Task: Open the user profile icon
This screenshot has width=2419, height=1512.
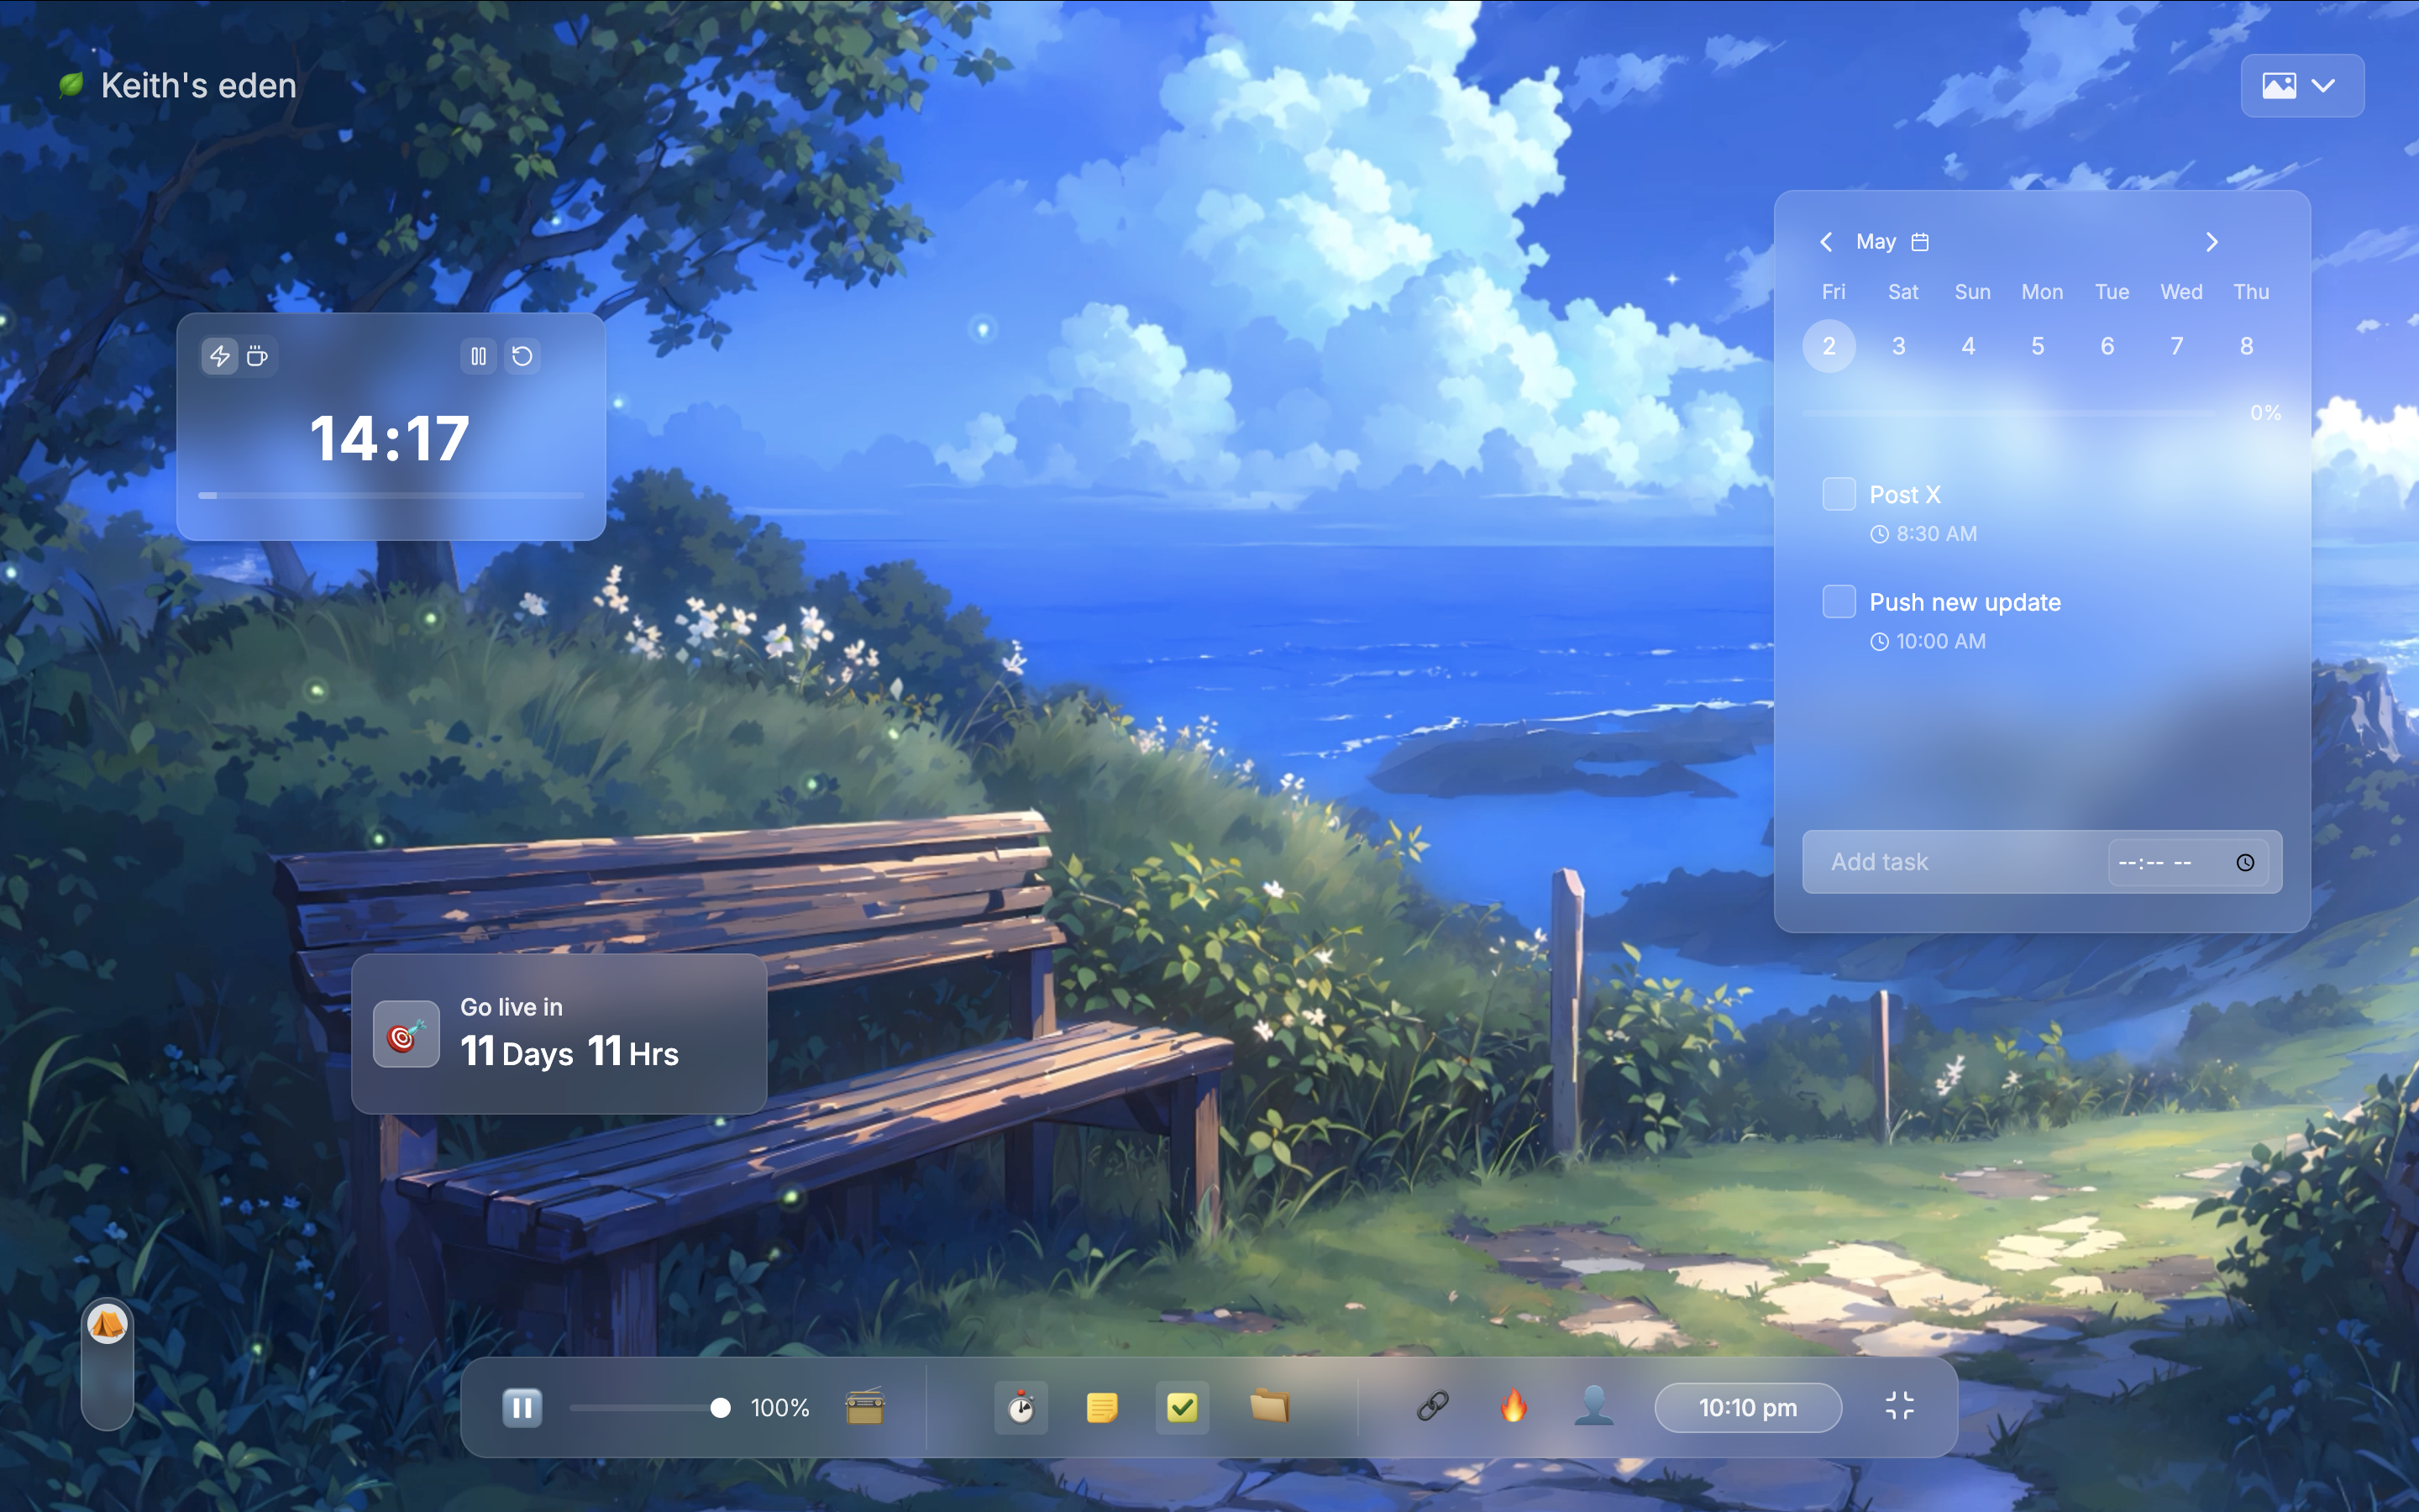Action: (x=1593, y=1406)
